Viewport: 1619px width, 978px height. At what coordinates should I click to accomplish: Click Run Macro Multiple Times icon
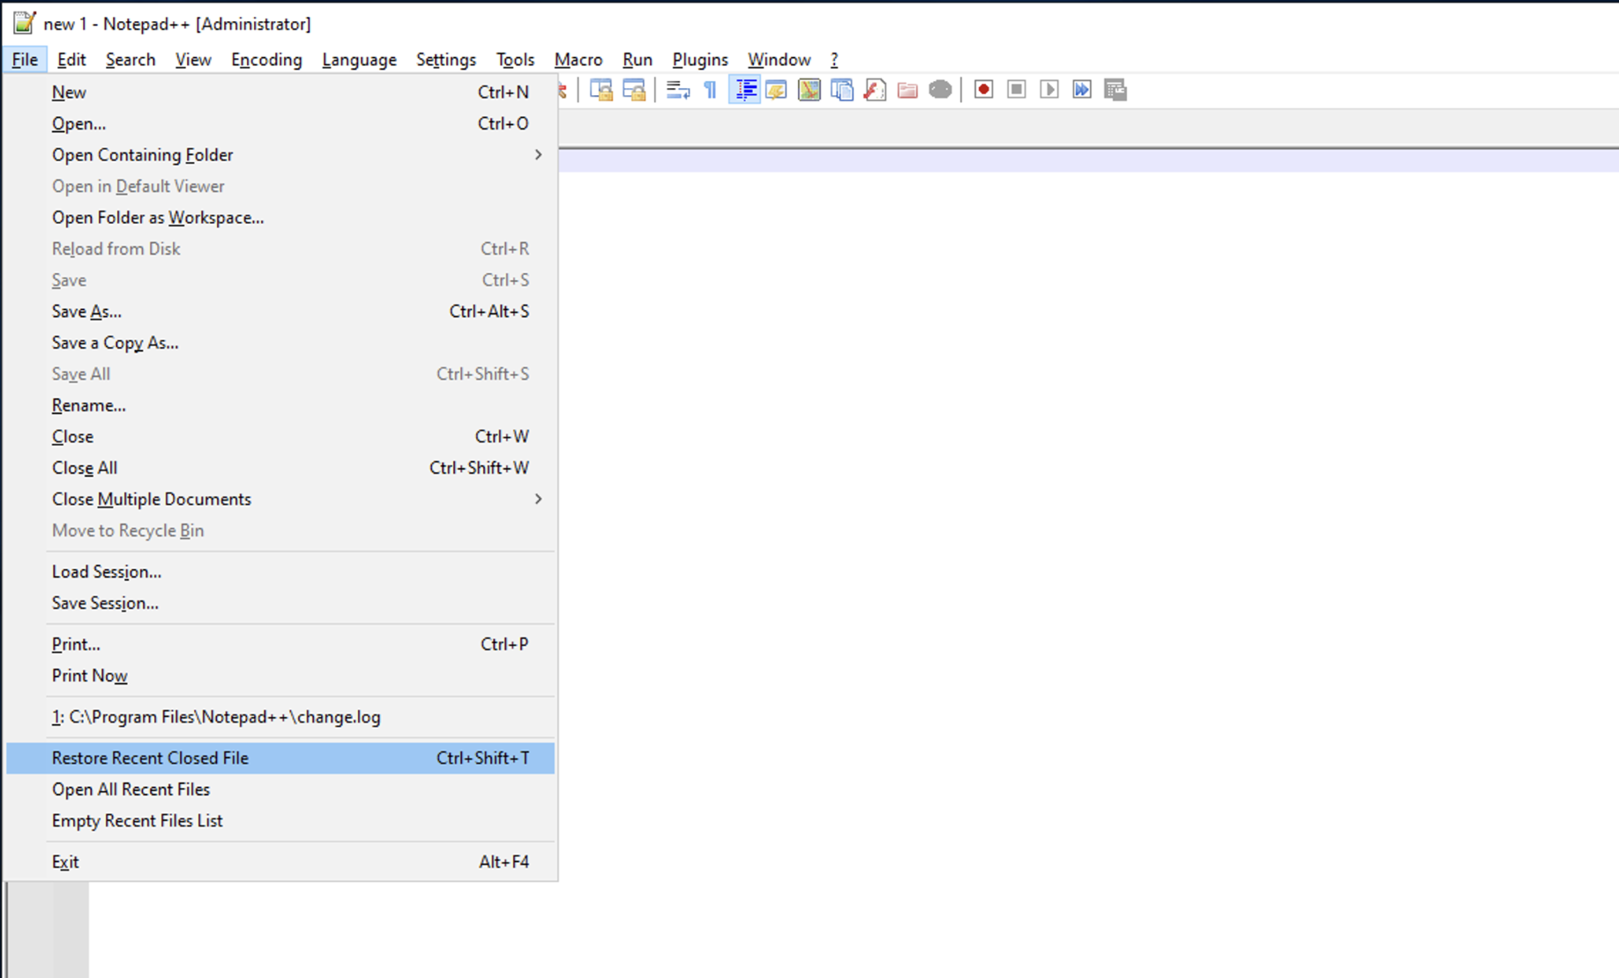coord(1082,90)
